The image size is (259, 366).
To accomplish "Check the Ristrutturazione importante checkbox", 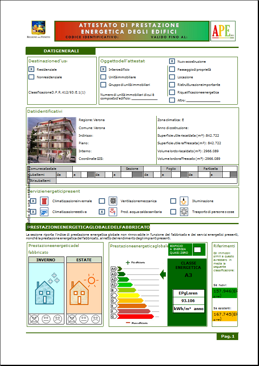I will (172, 84).
